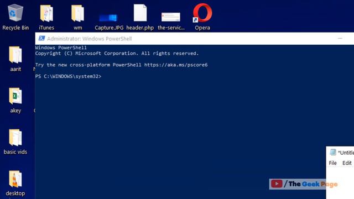The width and height of the screenshot is (354, 199).
Task: Open the Recycle Bin desktop icon
Action: pos(15,17)
